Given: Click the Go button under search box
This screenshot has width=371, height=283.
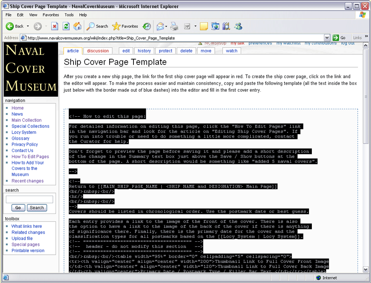Looking at the screenshot, I should pyautogui.click(x=18, y=208).
